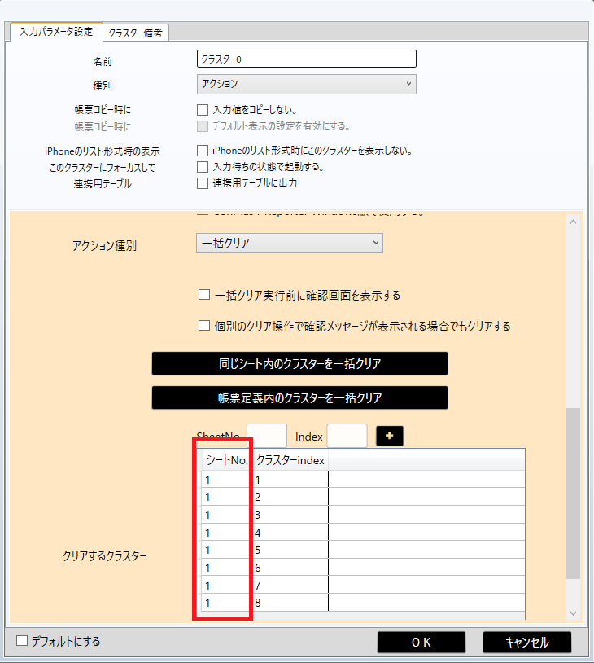Click the キャンセル button
This screenshot has width=594, height=663.
pos(526,642)
